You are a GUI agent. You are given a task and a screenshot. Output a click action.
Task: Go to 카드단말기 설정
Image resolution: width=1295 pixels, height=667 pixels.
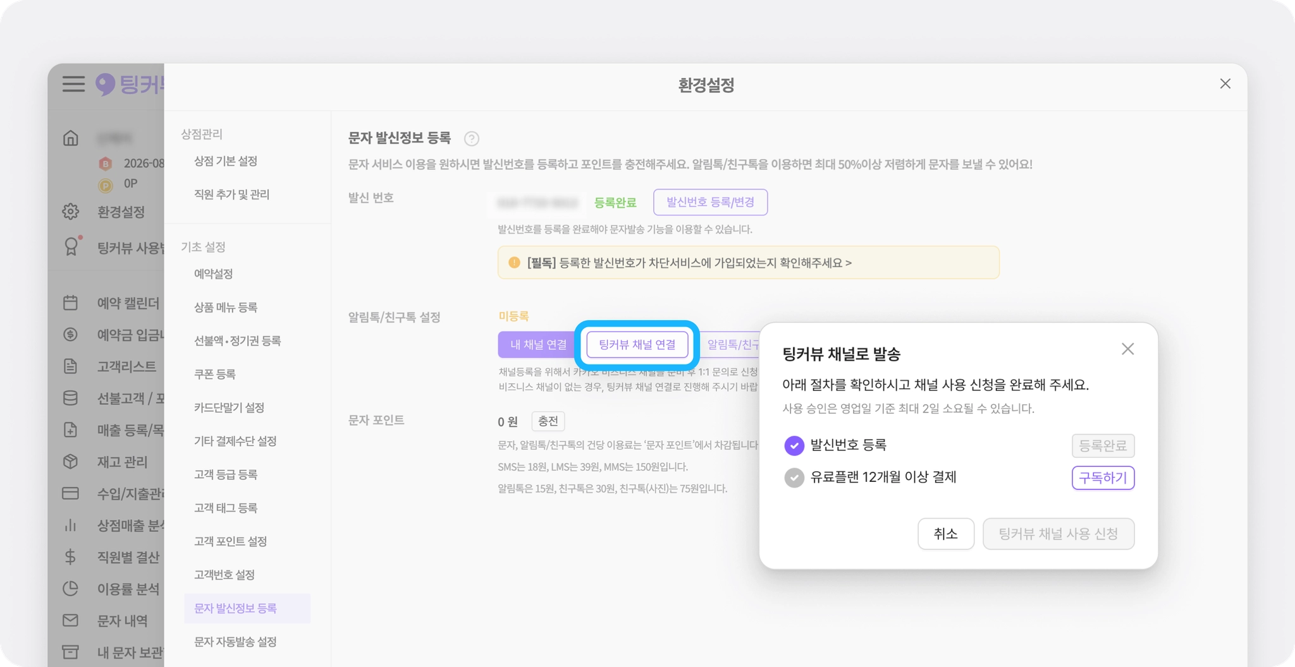coord(230,408)
